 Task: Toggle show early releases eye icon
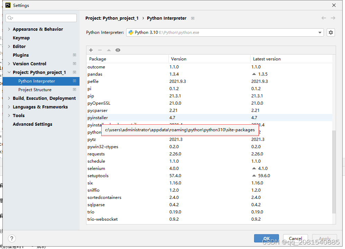[118, 50]
